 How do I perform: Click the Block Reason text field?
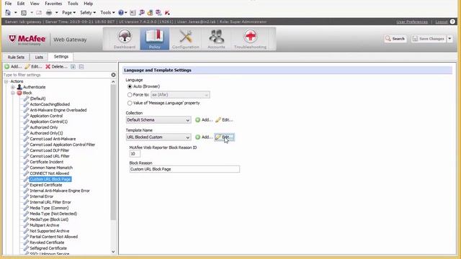coord(184,169)
